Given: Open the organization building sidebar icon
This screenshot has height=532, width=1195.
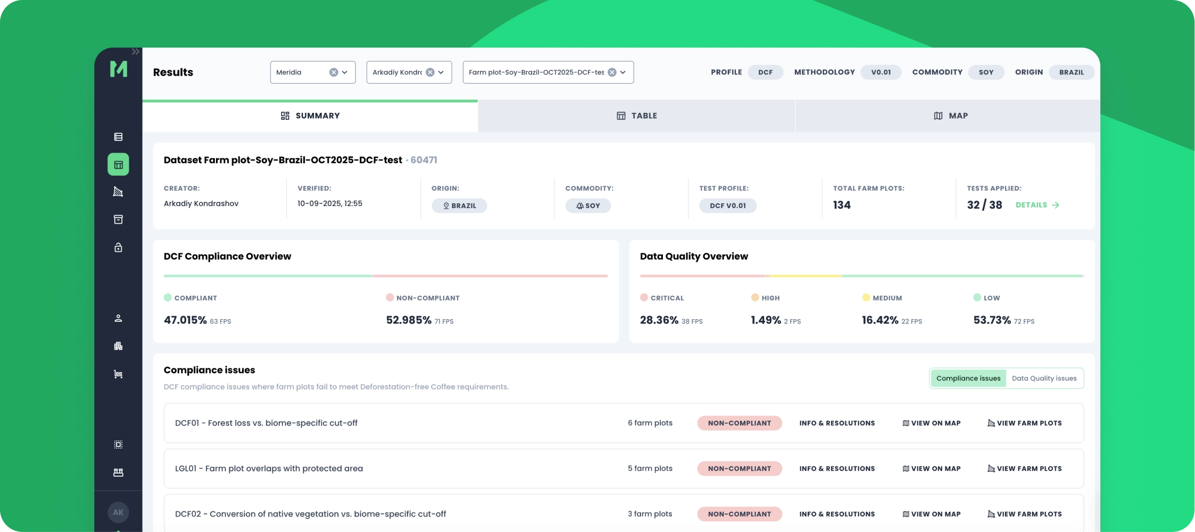Looking at the screenshot, I should (118, 346).
